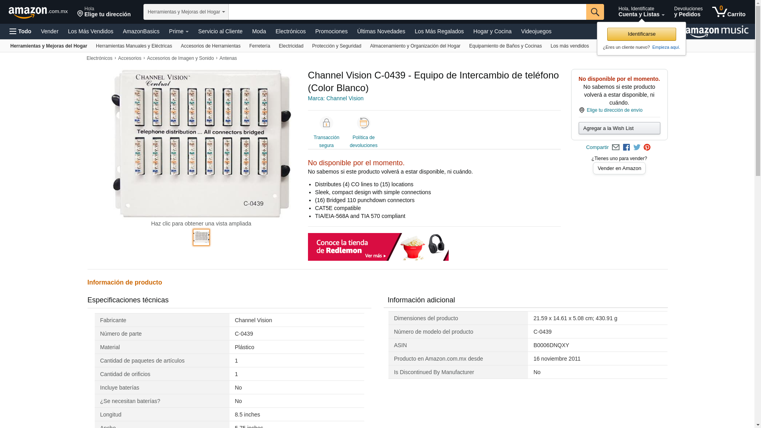Viewport: 761px width, 428px height.
Task: Add item to the Wish List
Action: coord(619,128)
